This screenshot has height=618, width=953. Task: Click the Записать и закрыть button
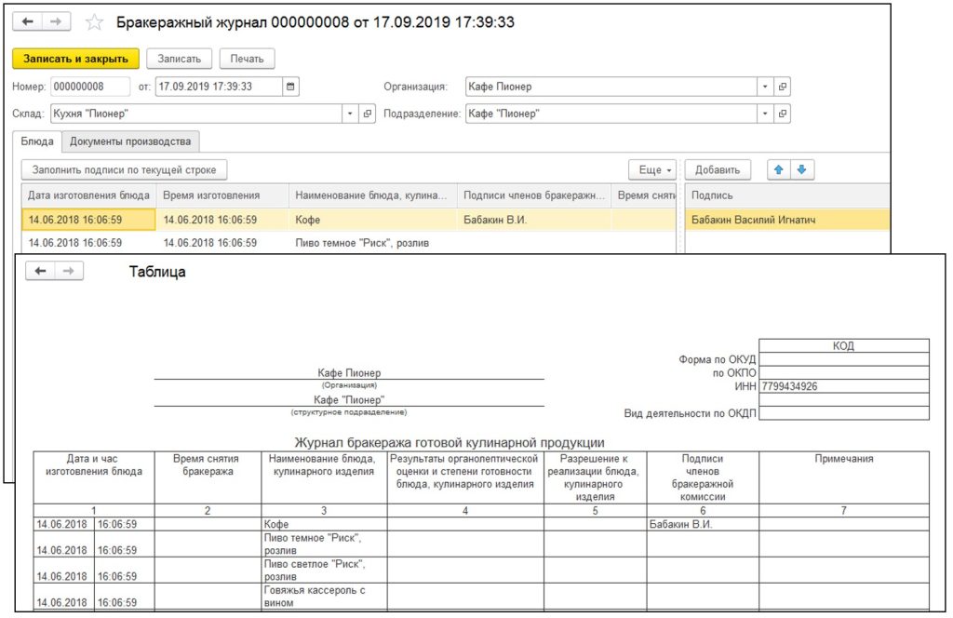pyautogui.click(x=75, y=59)
